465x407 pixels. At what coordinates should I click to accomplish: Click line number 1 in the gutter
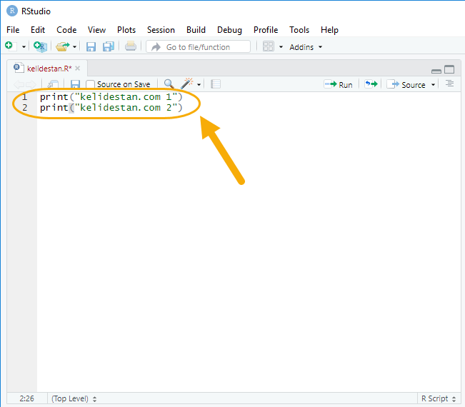click(24, 97)
